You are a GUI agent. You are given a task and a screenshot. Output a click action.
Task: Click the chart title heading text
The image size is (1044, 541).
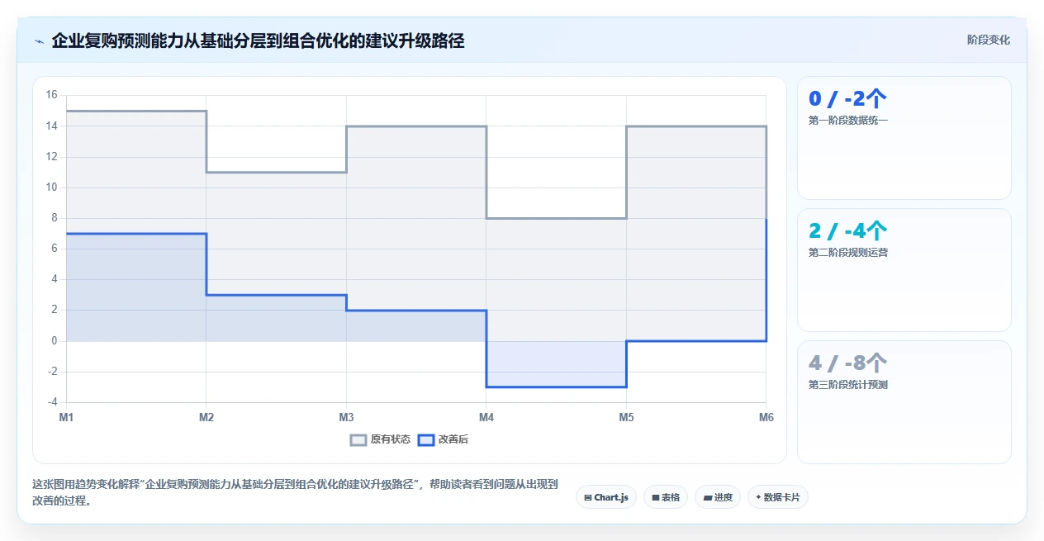point(258,40)
